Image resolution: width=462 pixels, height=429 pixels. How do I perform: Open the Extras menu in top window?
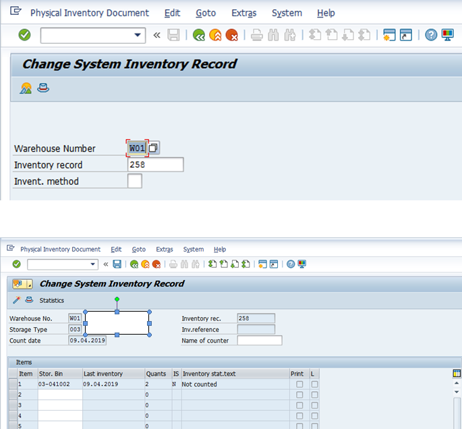point(244,13)
